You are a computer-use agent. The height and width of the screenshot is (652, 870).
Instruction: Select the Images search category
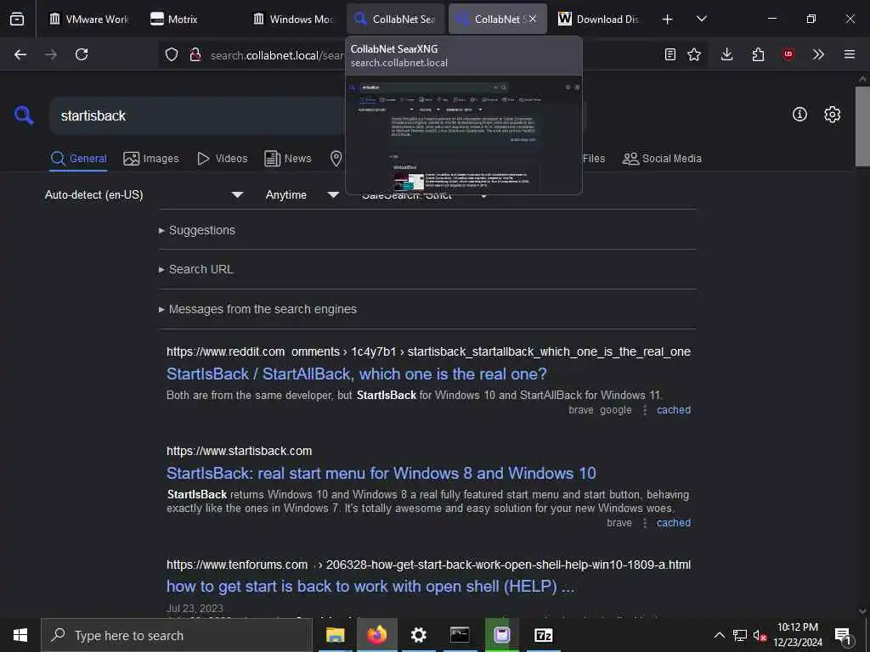pos(151,159)
